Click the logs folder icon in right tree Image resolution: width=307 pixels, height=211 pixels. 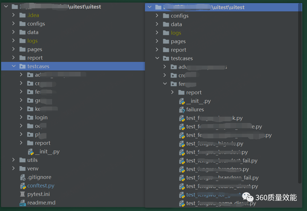(x=166, y=33)
